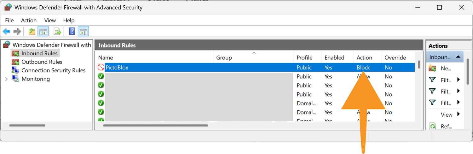Click the Yes enabled cell of PictoBlox
The width and height of the screenshot is (473, 154).
point(328,68)
